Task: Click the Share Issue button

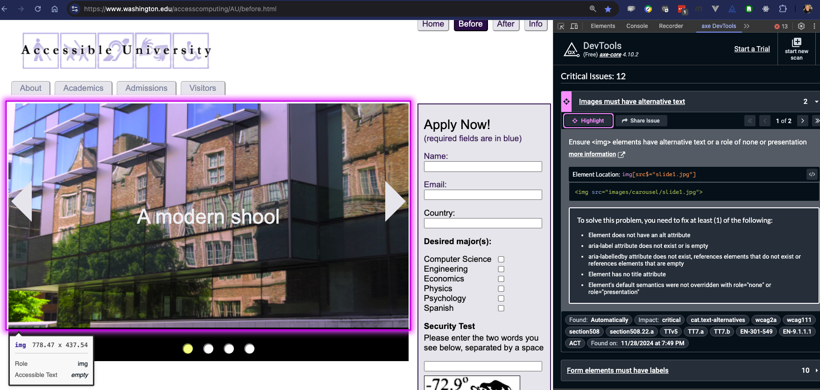Action: point(641,121)
